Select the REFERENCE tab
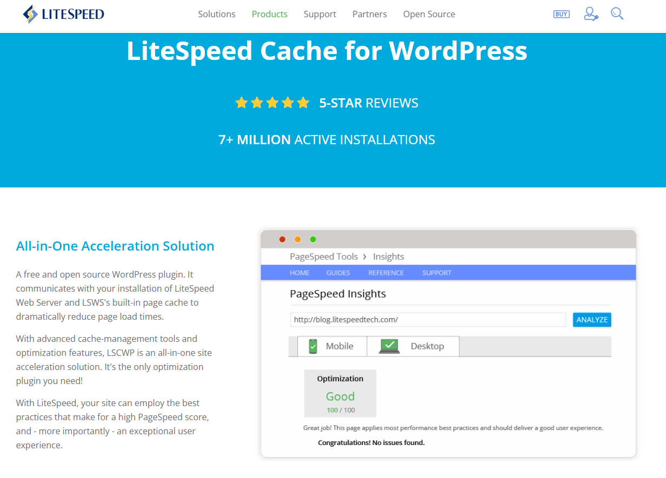Screen dimensions: 666x478 pos(386,273)
